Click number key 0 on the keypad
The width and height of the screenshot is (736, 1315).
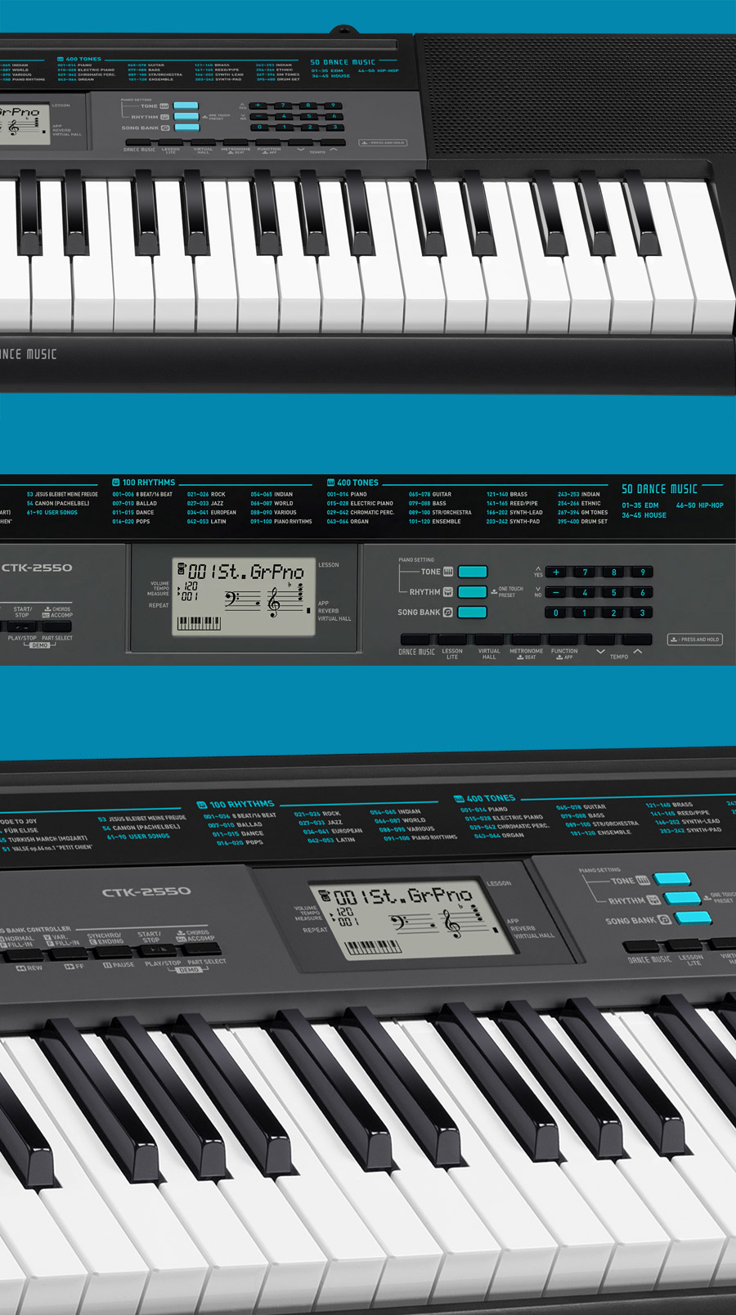click(x=556, y=613)
